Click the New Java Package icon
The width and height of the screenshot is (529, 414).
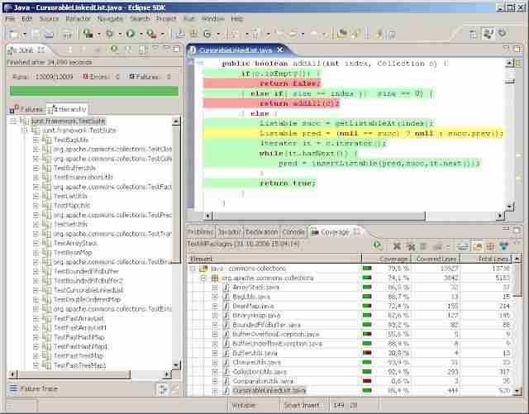point(194,34)
